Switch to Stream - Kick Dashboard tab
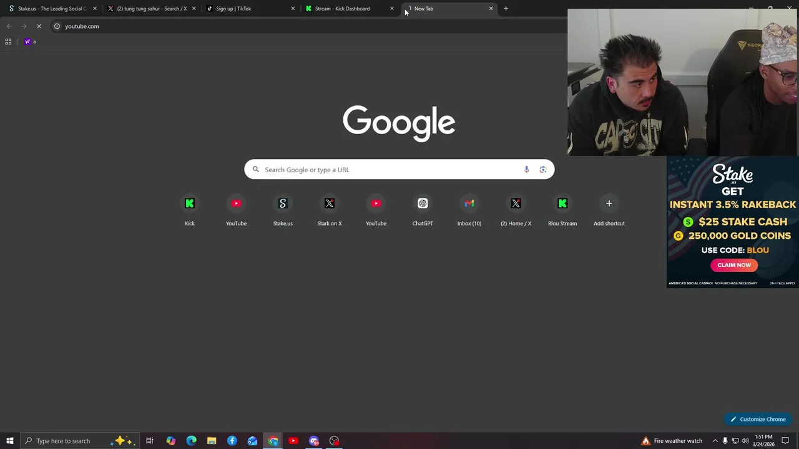Viewport: 799px width, 449px height. 349,9
